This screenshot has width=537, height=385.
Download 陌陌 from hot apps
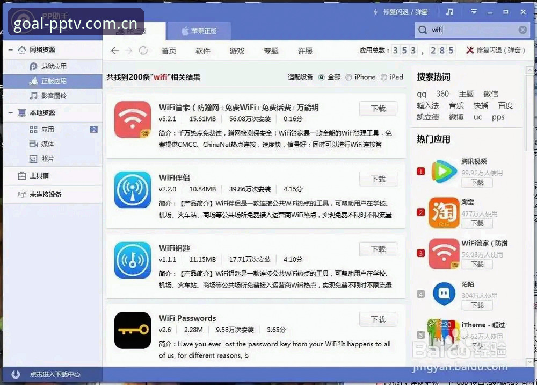[477, 305]
